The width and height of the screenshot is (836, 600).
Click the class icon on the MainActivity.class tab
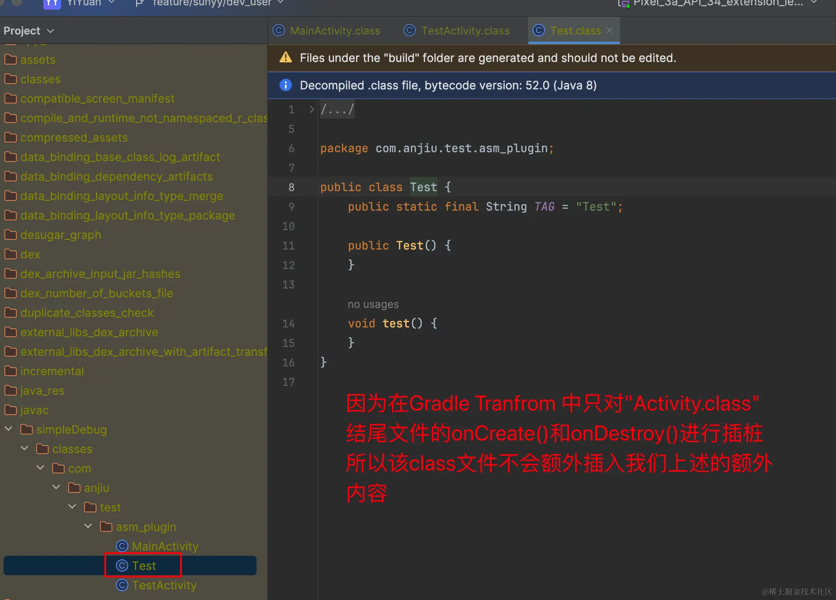pos(279,30)
